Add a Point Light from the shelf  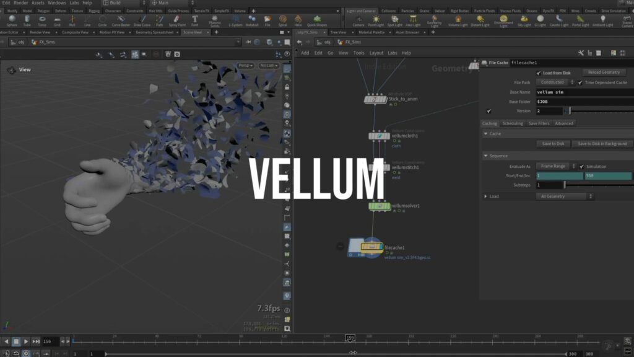pyautogui.click(x=376, y=21)
